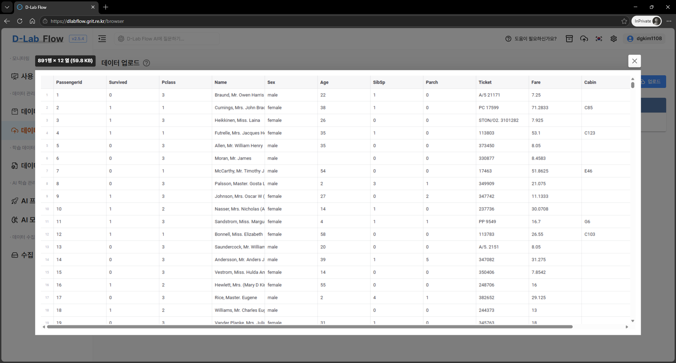View site information lock icon

45,21
